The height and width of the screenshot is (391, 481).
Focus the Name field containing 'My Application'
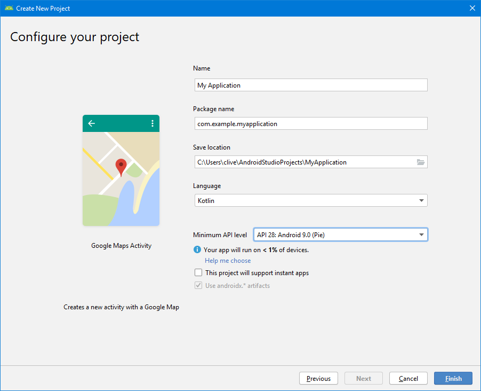coord(310,85)
